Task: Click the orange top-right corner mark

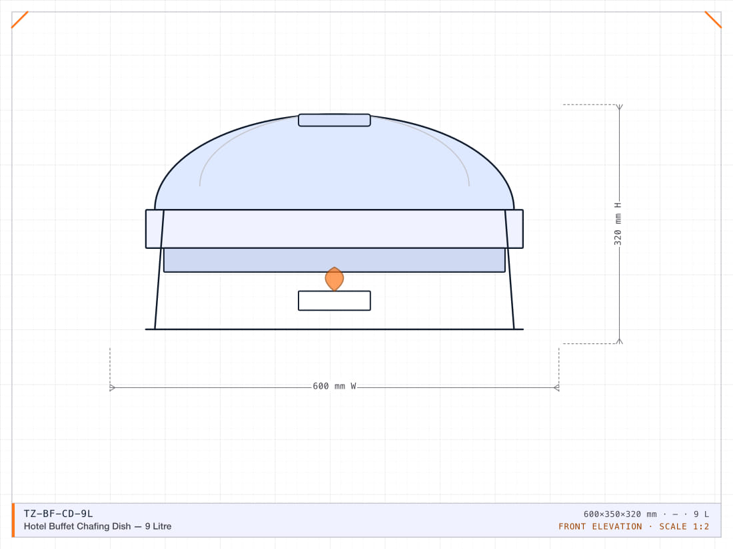Action: (x=713, y=19)
